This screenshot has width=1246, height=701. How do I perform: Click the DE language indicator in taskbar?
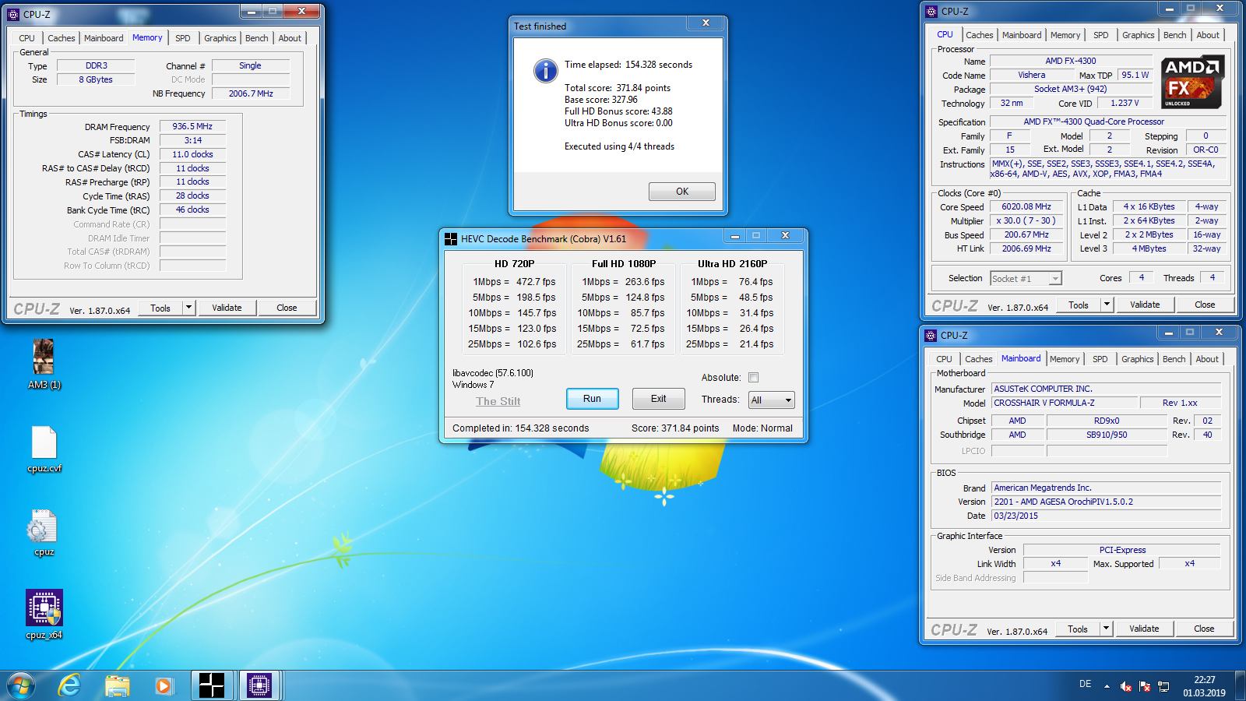click(1085, 684)
